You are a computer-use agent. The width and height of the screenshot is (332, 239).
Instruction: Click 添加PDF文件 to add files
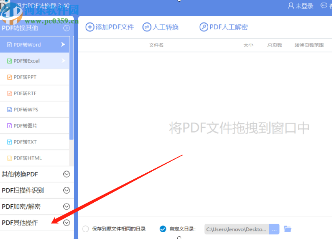pyautogui.click(x=110, y=27)
